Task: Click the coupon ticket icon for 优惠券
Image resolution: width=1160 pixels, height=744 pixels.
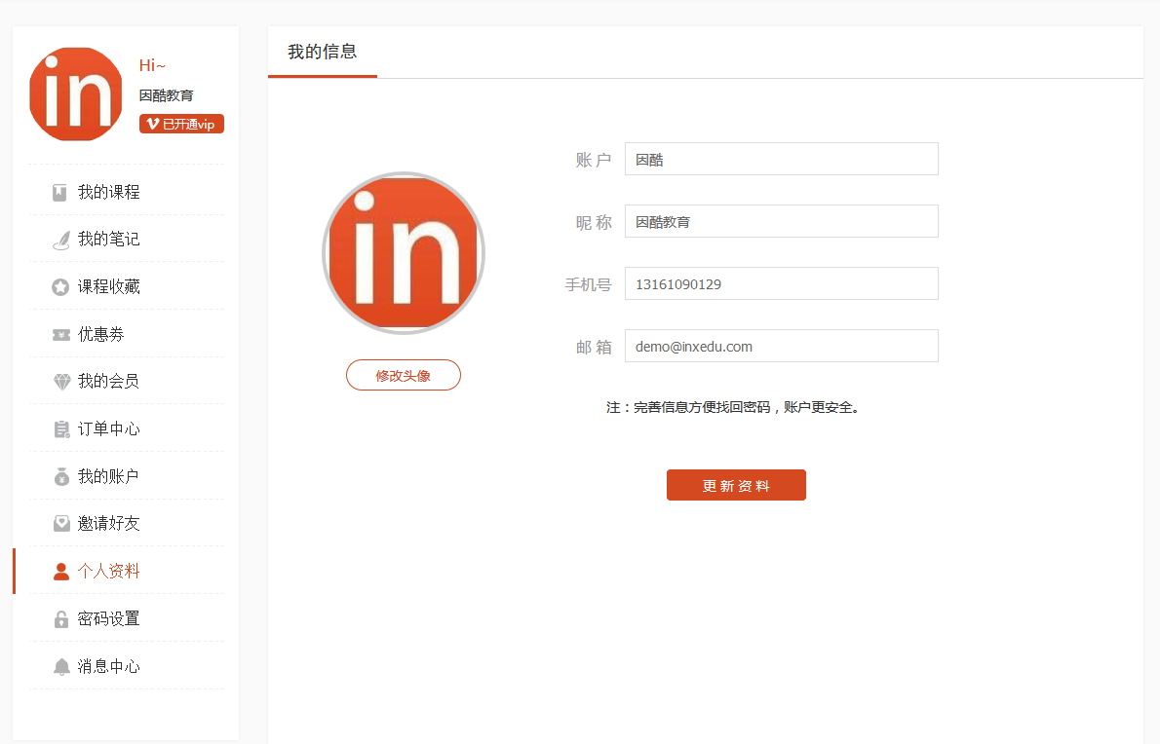Action: (60, 335)
